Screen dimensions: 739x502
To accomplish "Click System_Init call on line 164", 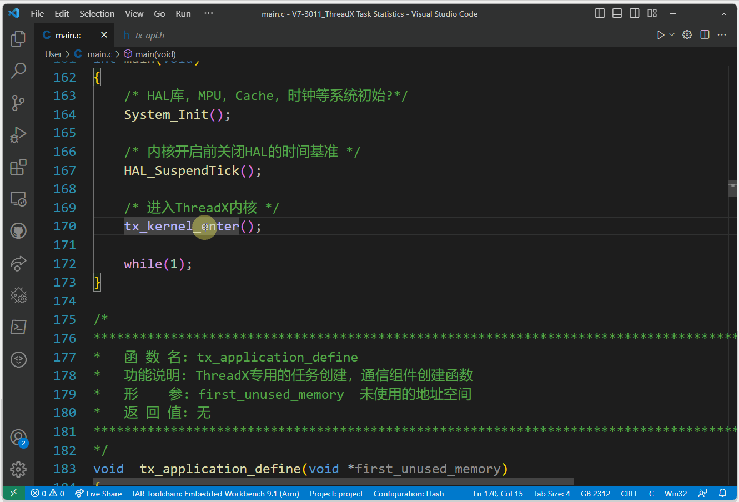I will [166, 115].
